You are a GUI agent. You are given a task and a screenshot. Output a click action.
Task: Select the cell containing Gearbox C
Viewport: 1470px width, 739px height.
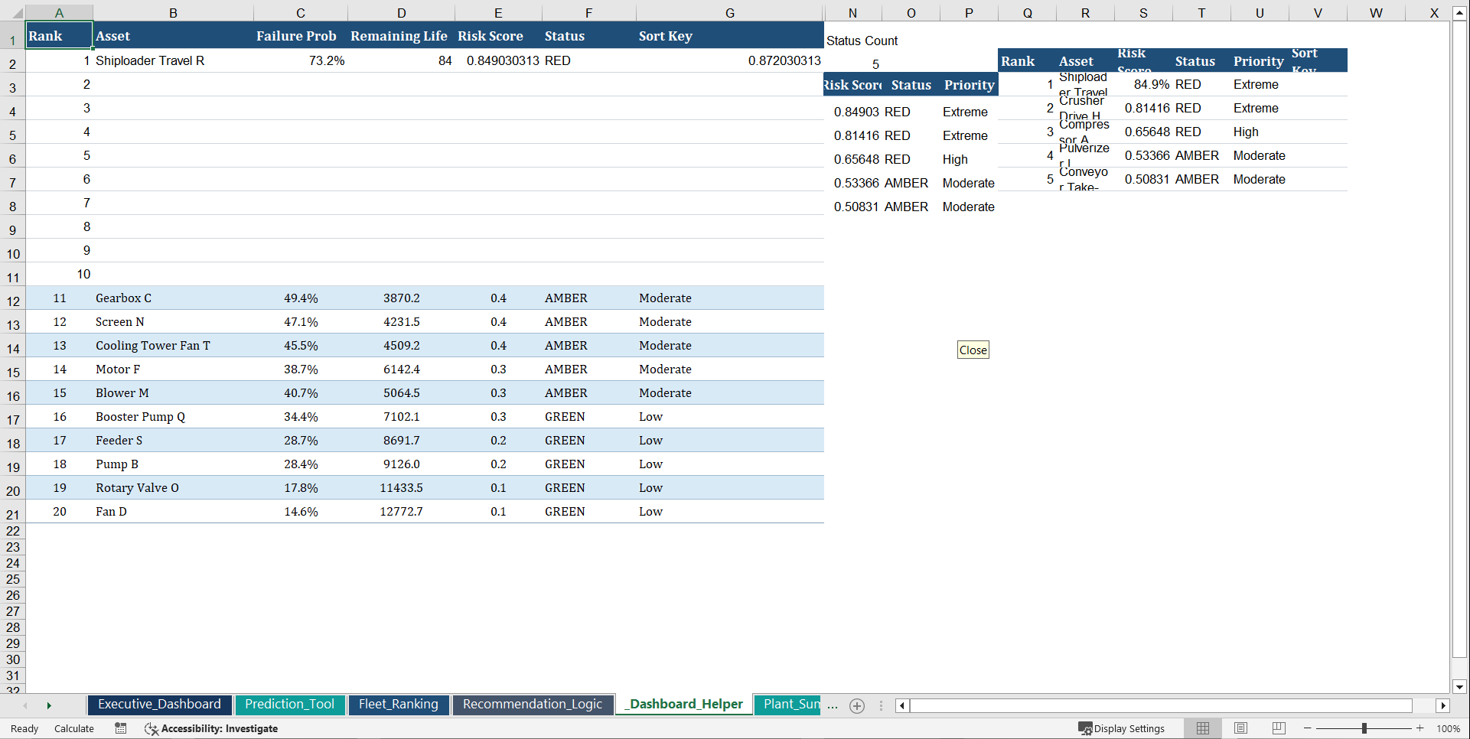click(x=123, y=298)
